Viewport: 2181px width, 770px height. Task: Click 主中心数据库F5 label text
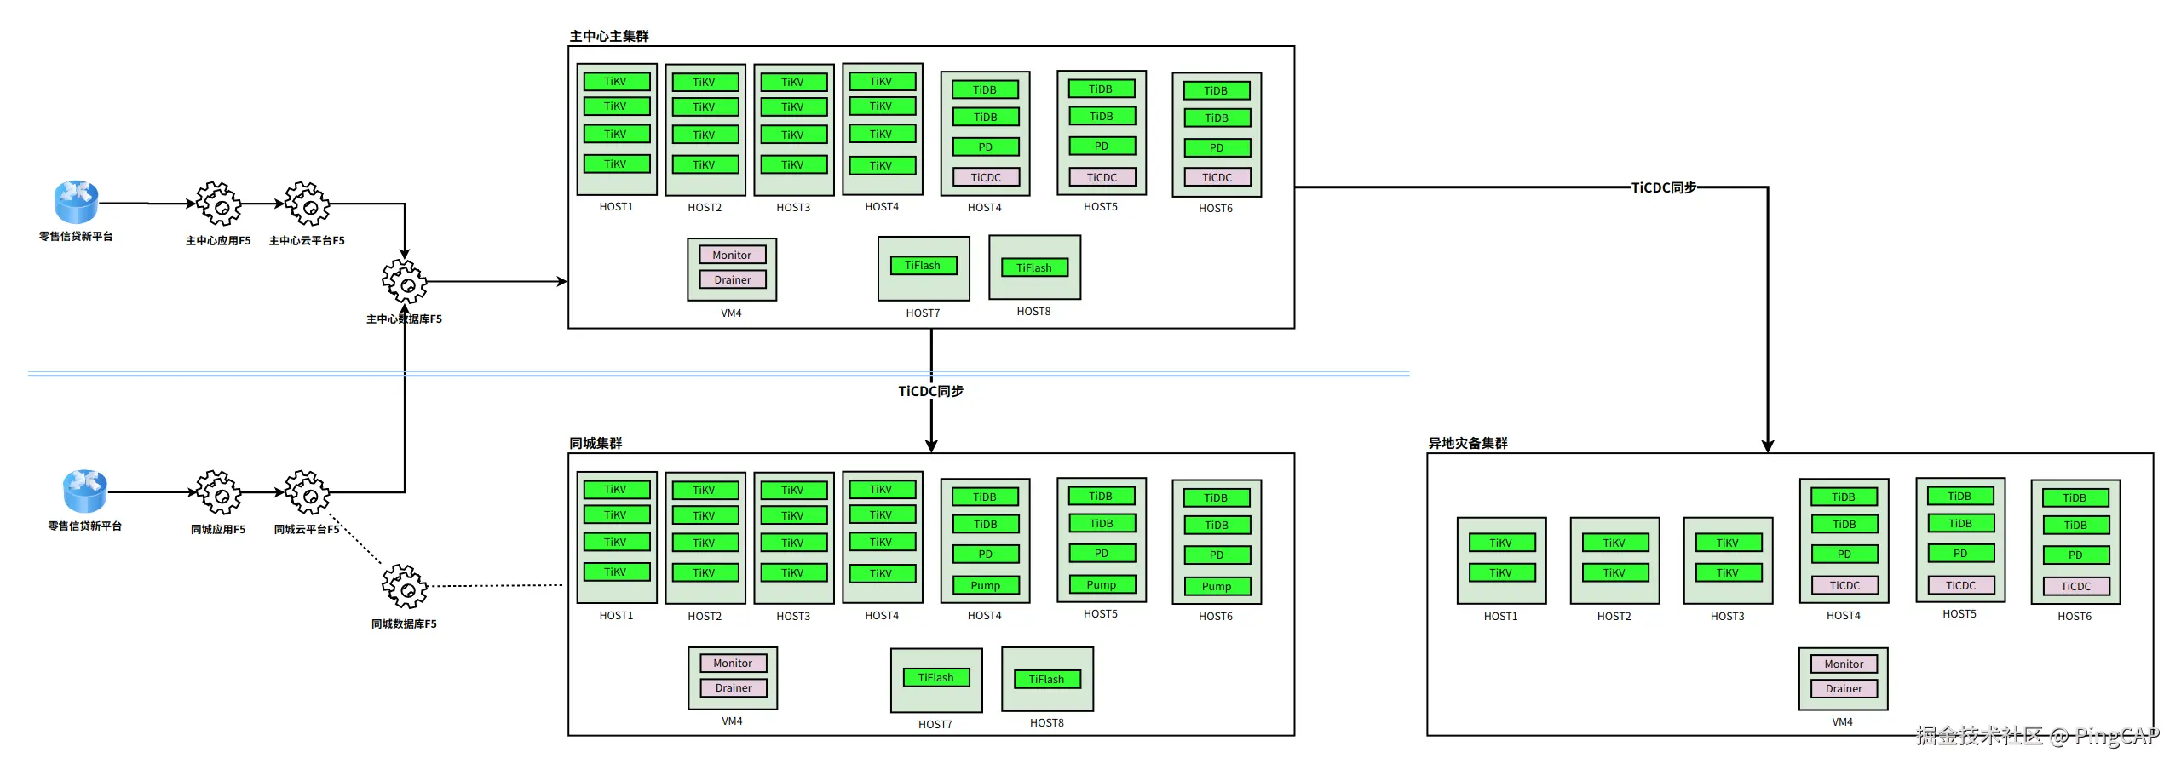[405, 319]
